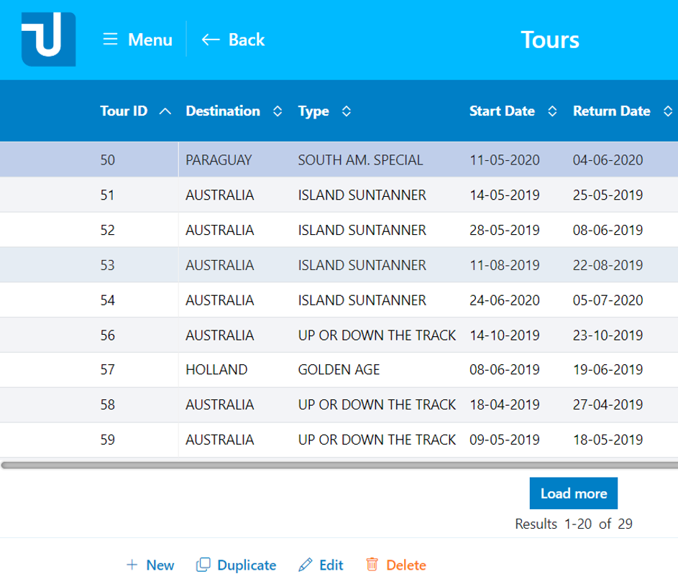Click the Tours page title

(x=550, y=40)
